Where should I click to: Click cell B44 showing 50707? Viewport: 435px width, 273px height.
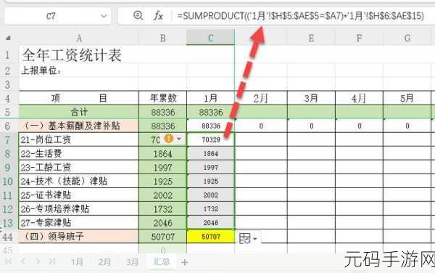[x=163, y=237]
